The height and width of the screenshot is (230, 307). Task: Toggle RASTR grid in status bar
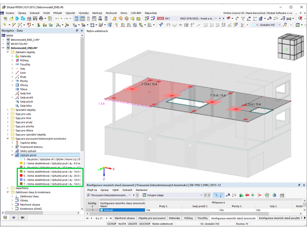point(122,224)
